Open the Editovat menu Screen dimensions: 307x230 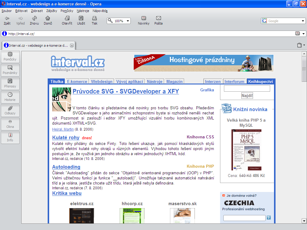21,11
